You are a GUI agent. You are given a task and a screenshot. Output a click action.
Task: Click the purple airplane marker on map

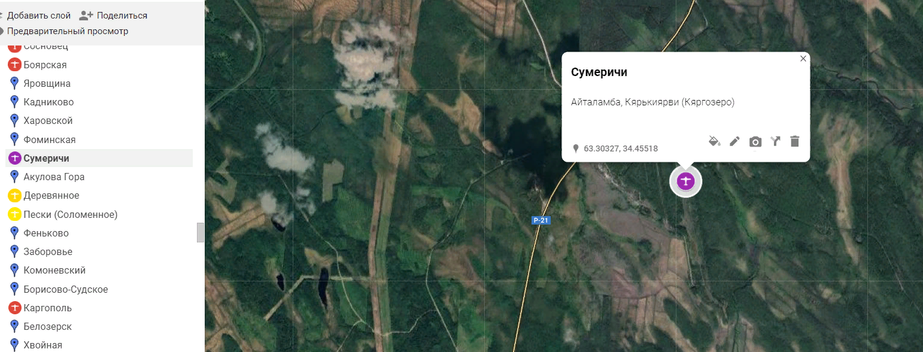pos(685,181)
